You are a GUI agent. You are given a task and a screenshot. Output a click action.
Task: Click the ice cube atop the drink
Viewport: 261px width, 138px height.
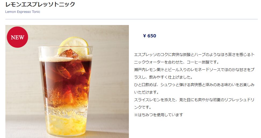coord(69,54)
